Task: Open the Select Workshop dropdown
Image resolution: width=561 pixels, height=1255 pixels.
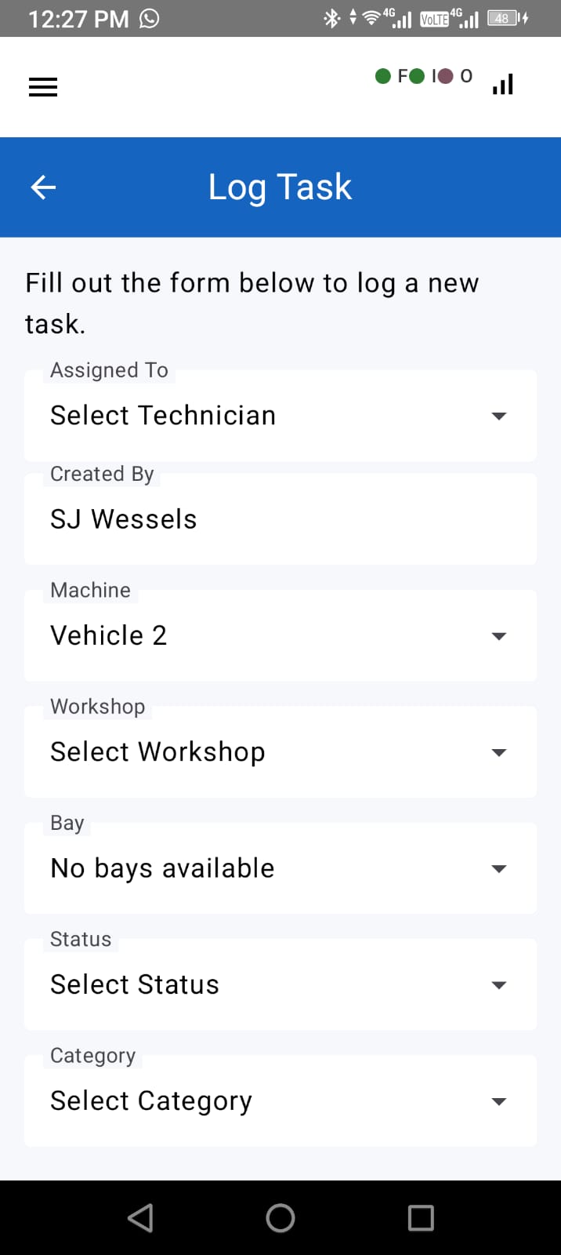Action: coord(280,752)
